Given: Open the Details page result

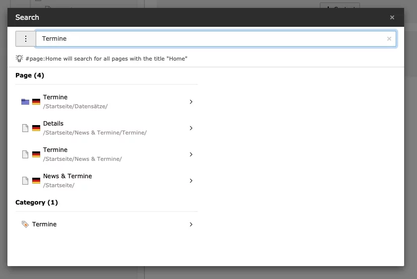Looking at the screenshot, I should click(107, 128).
